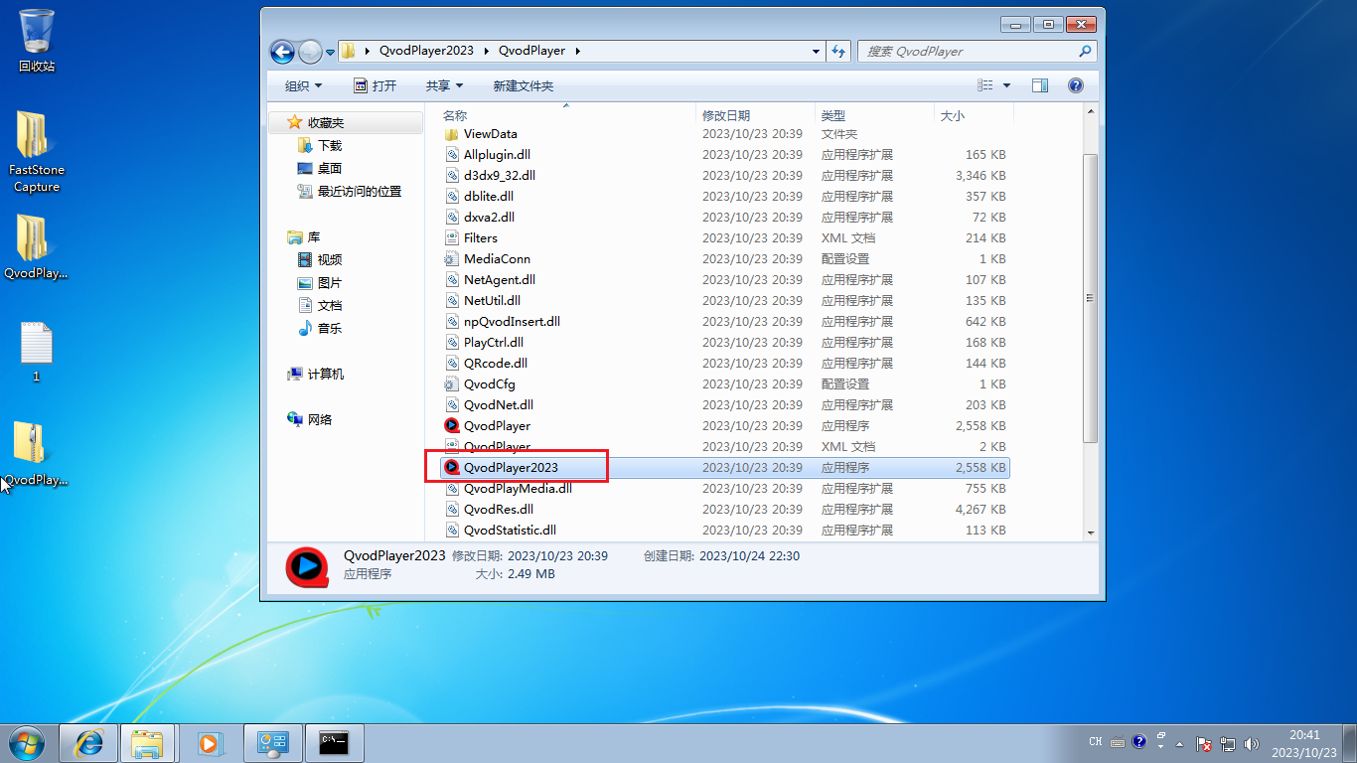Click the network status tray icon
This screenshot has height=763, width=1357.
point(1228,742)
